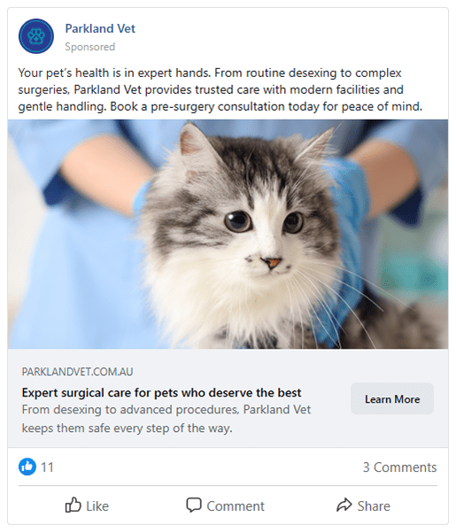Open the PARKLANDVET.COM.AU domain link

77,372
